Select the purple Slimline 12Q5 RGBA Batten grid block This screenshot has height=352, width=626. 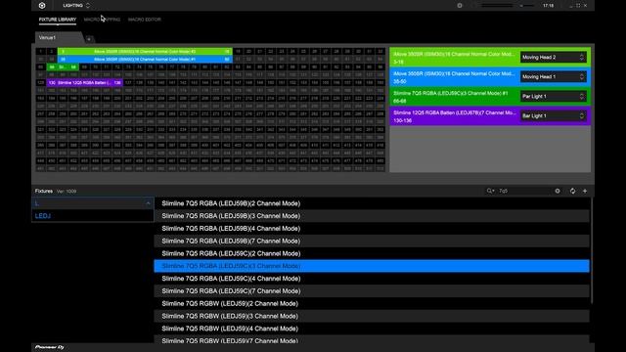[x=85, y=82]
